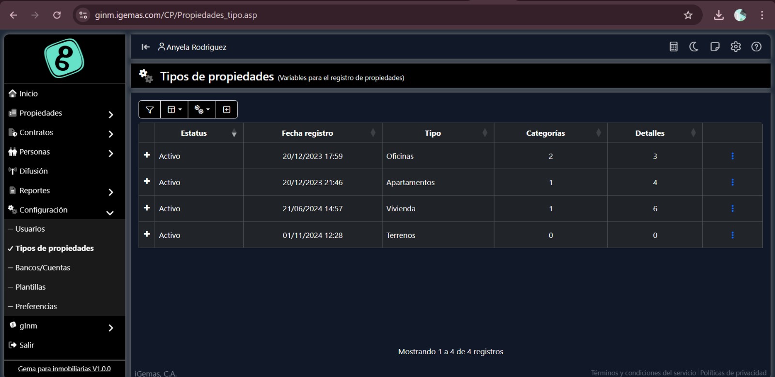The width and height of the screenshot is (775, 377).
Task: Open the columns visibility dropdown
Action: pos(174,110)
